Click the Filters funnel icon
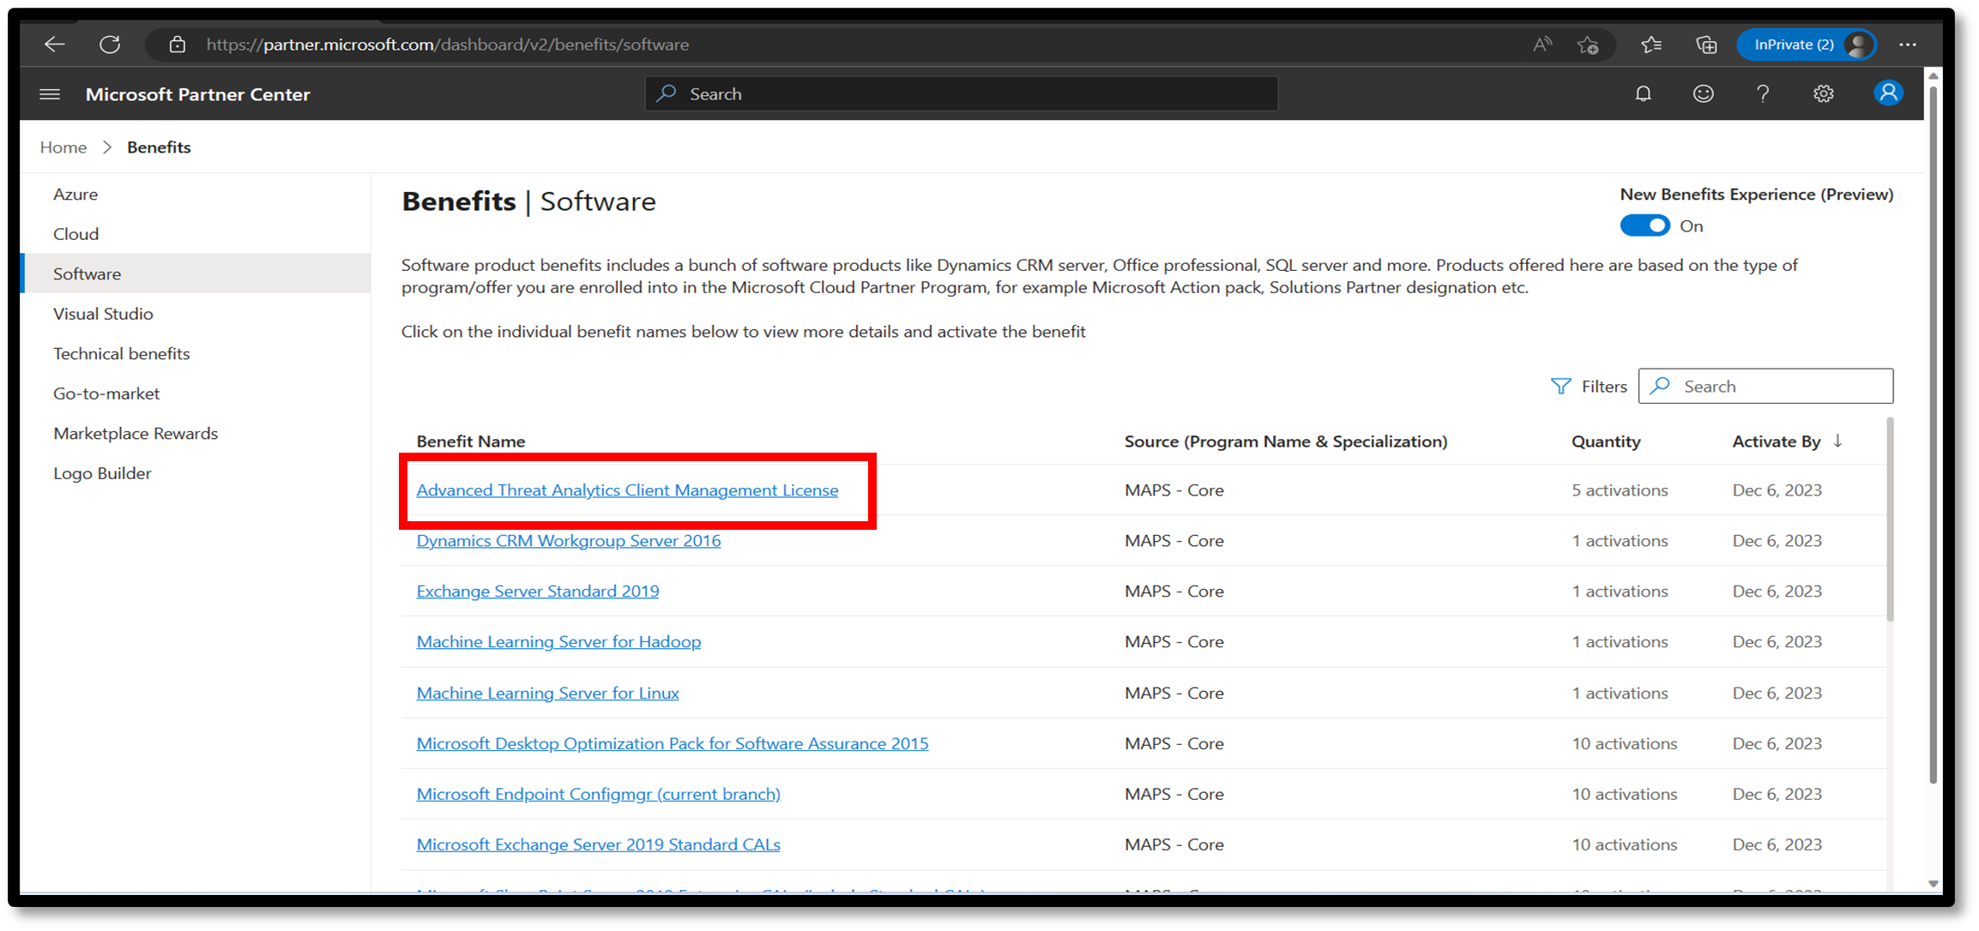Image resolution: width=1979 pixels, height=931 pixels. pos(1560,387)
